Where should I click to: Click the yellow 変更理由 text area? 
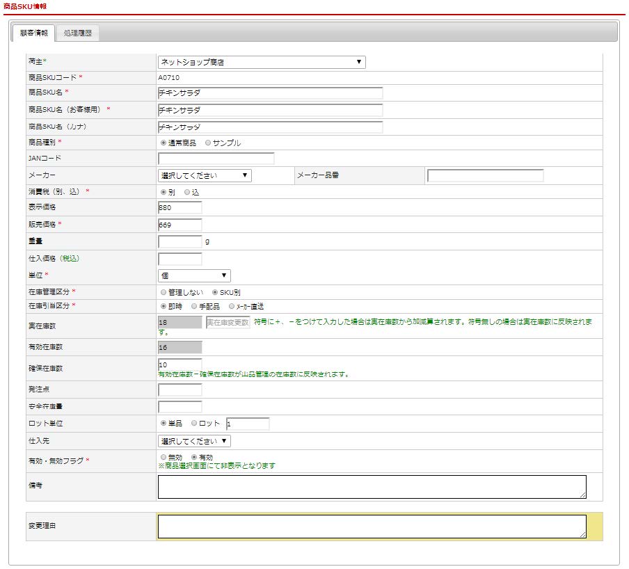point(372,527)
